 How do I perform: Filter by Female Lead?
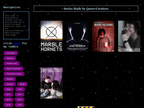12,63
